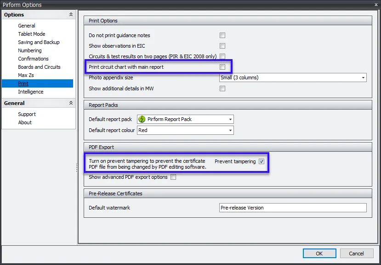Viewport: 381px width, 265px height.
Task: Enable Show additional details in MW
Action: point(222,88)
